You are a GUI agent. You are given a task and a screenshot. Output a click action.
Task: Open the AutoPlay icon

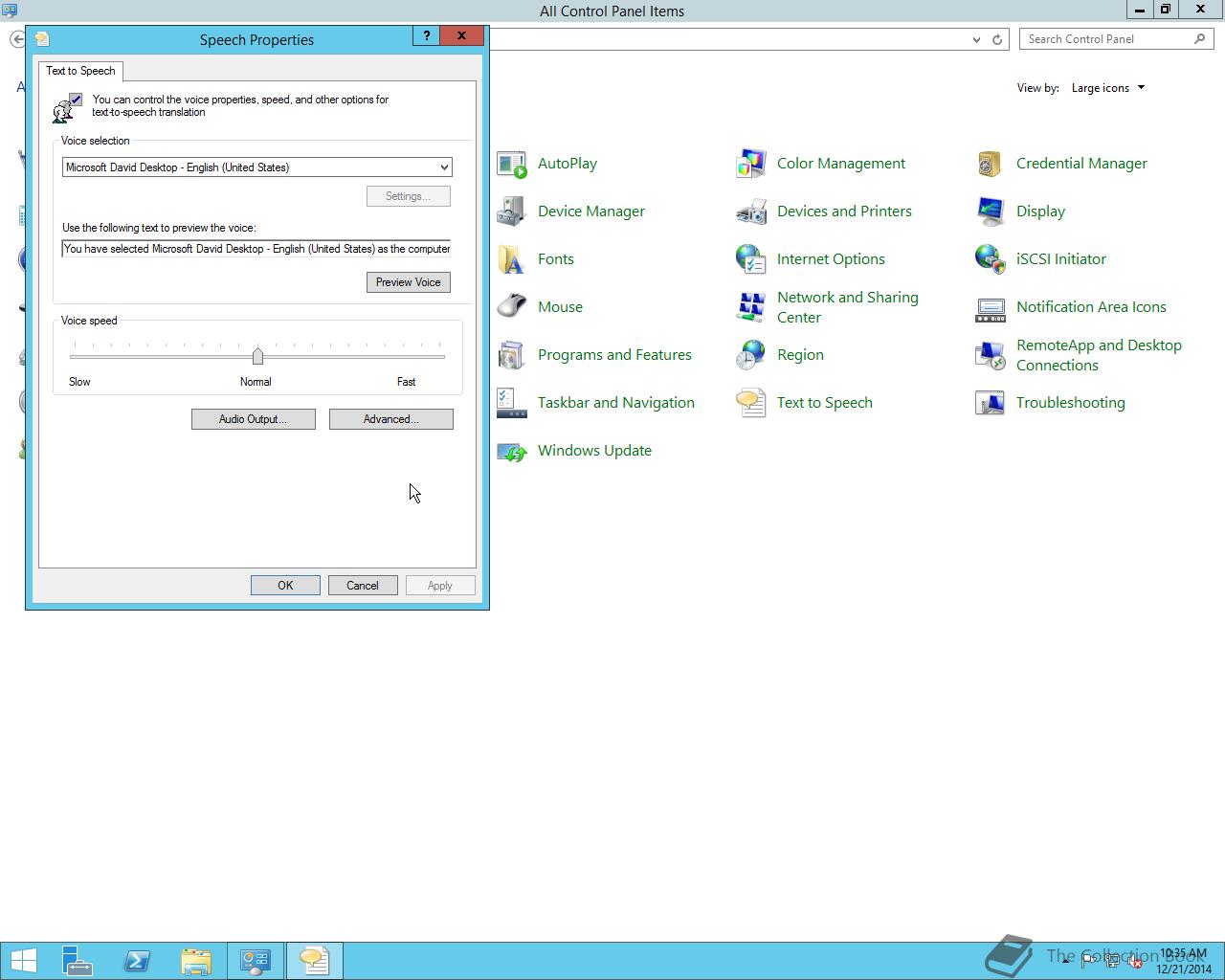[x=512, y=164]
